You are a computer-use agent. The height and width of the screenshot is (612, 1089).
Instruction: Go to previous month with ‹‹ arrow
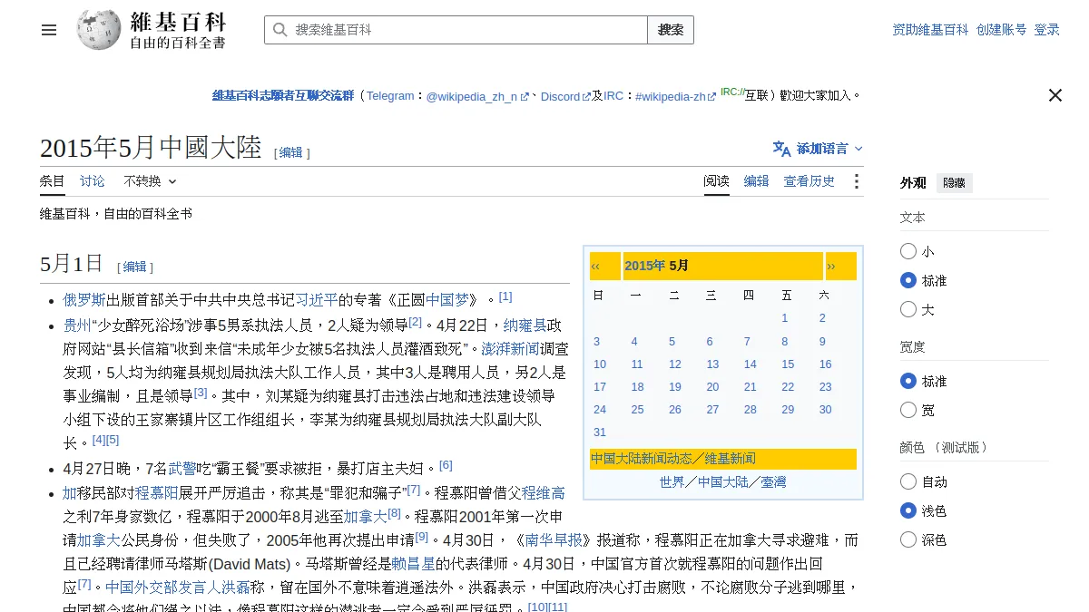pos(595,266)
